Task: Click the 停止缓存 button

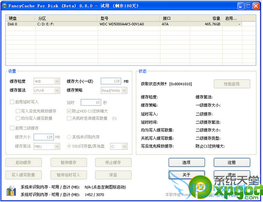Action: (x=113, y=163)
